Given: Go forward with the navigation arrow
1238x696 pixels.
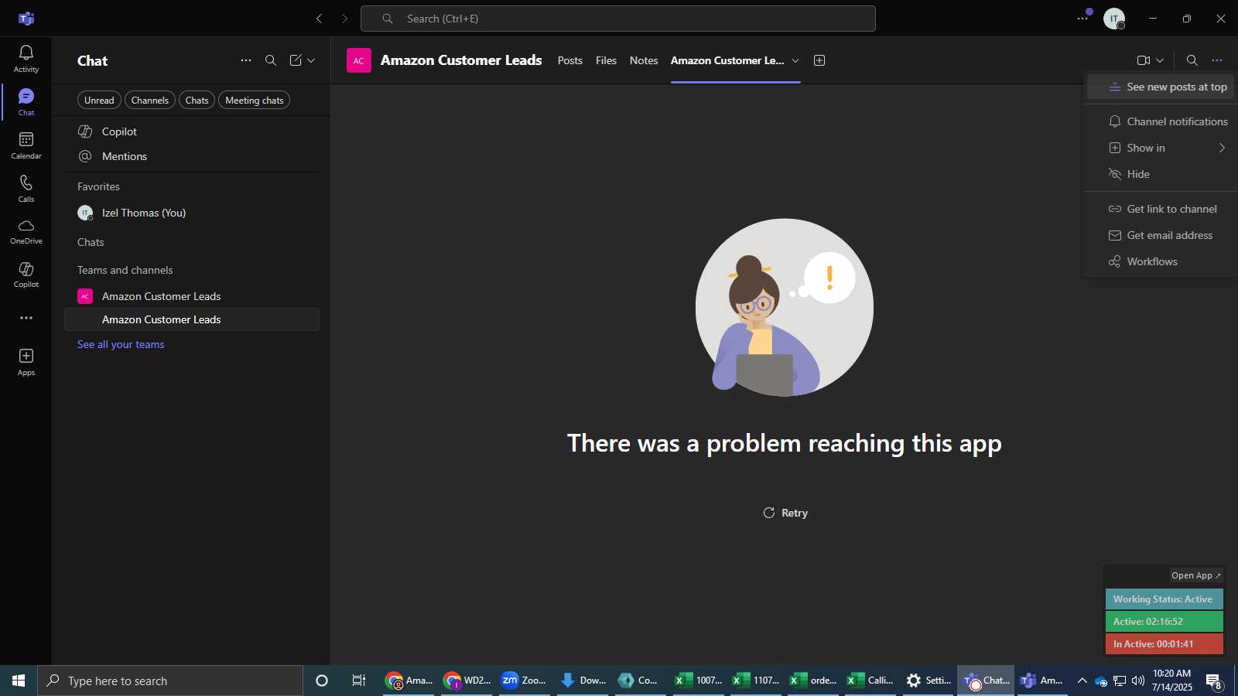Looking at the screenshot, I should click(x=345, y=19).
